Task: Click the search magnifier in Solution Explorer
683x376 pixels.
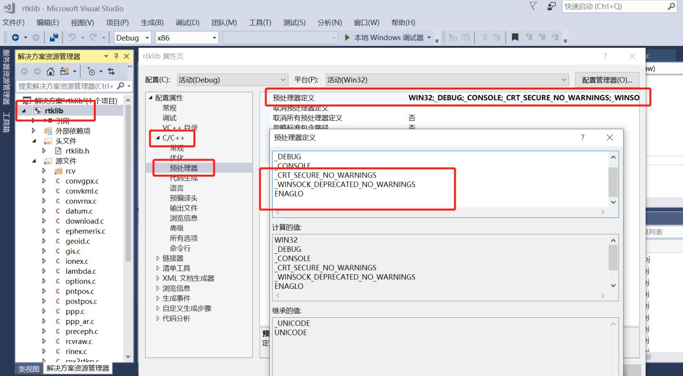Action: coord(120,86)
